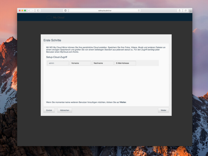The image size is (208, 156).
Task: Open the website info icon beside address bar
Action: point(65,11)
